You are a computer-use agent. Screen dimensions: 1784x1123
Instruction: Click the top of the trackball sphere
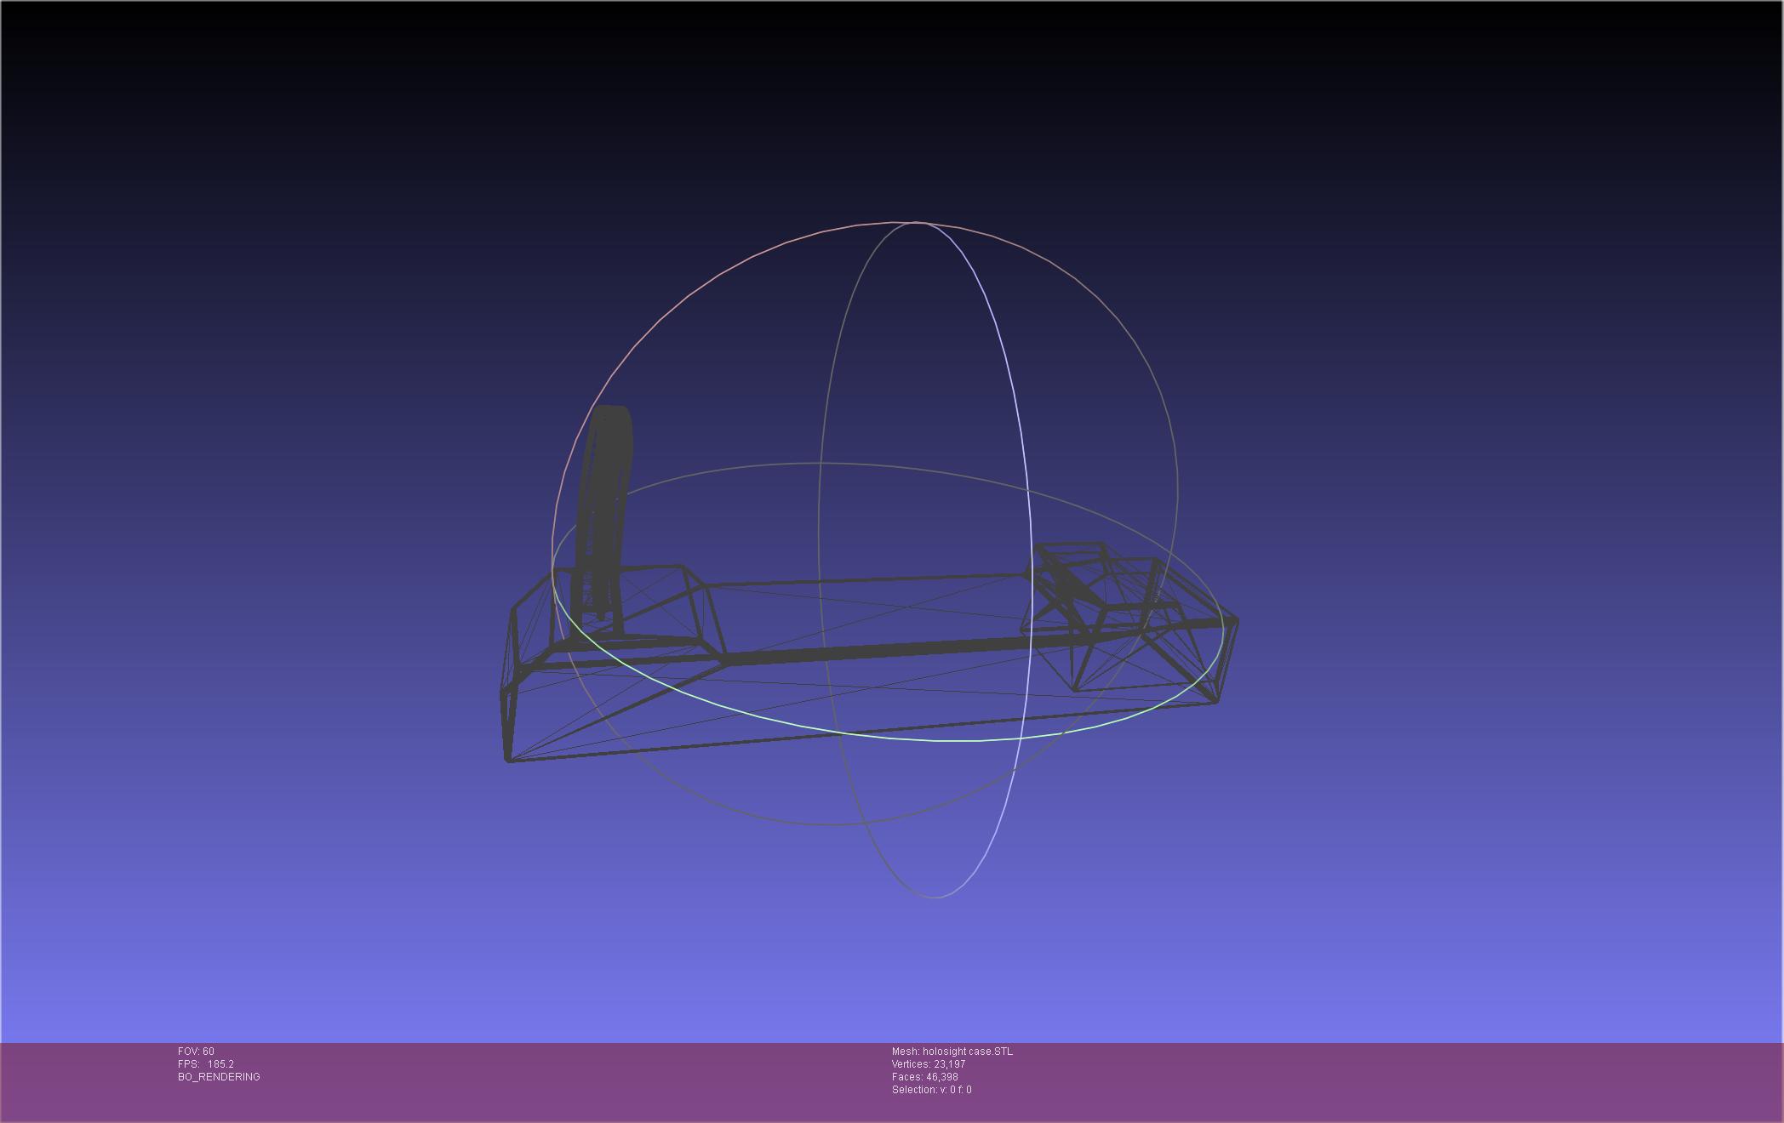click(x=915, y=222)
